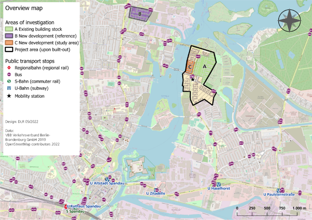312x220 pixels.
Task: Click the bus stop marker inside area A
Action: 198,56
